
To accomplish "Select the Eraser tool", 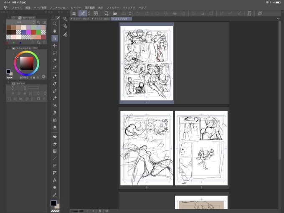I will (x=55, y=127).
